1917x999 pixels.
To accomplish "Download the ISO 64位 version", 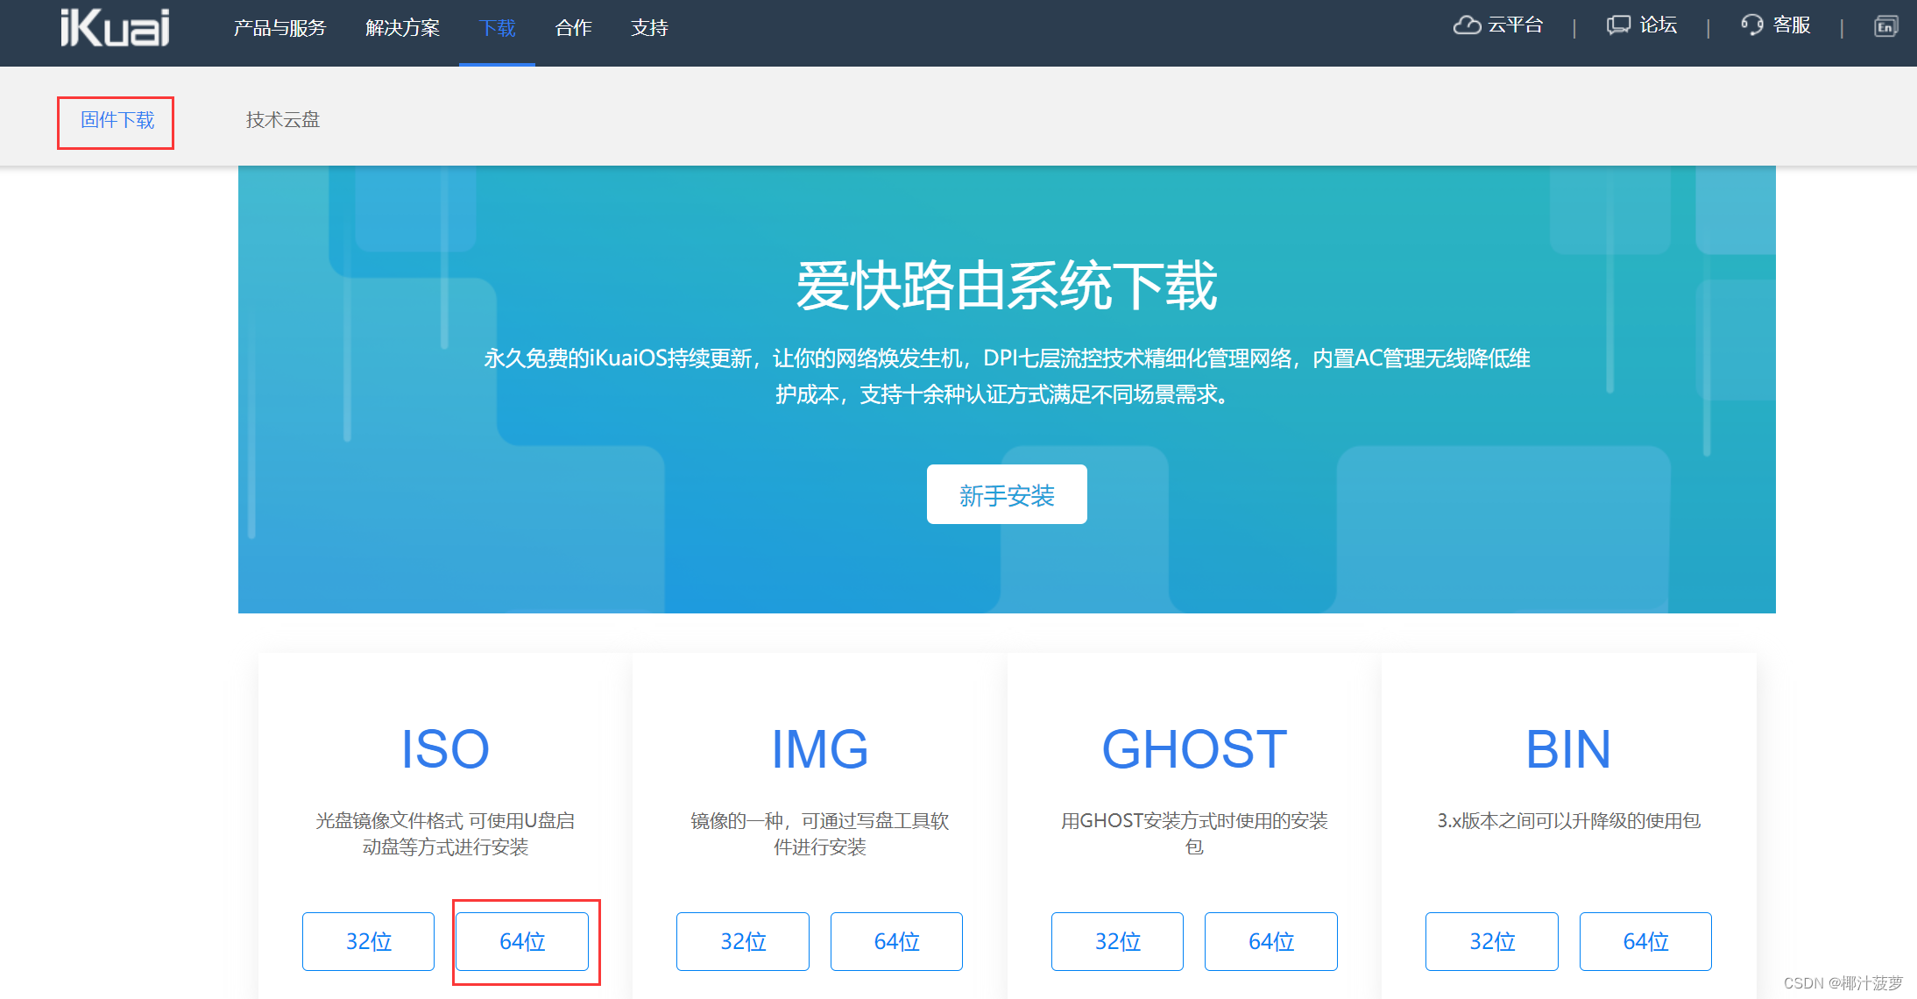I will pyautogui.click(x=522, y=941).
